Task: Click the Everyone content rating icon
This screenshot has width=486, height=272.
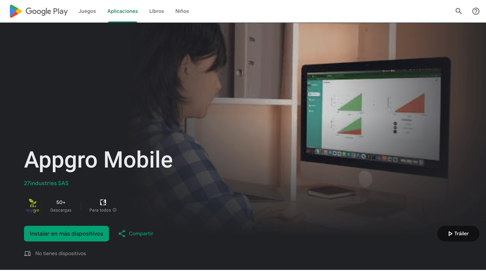Action: (x=103, y=202)
